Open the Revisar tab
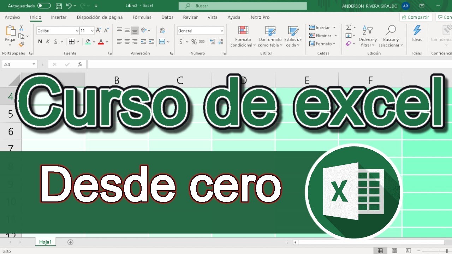 [x=190, y=17]
